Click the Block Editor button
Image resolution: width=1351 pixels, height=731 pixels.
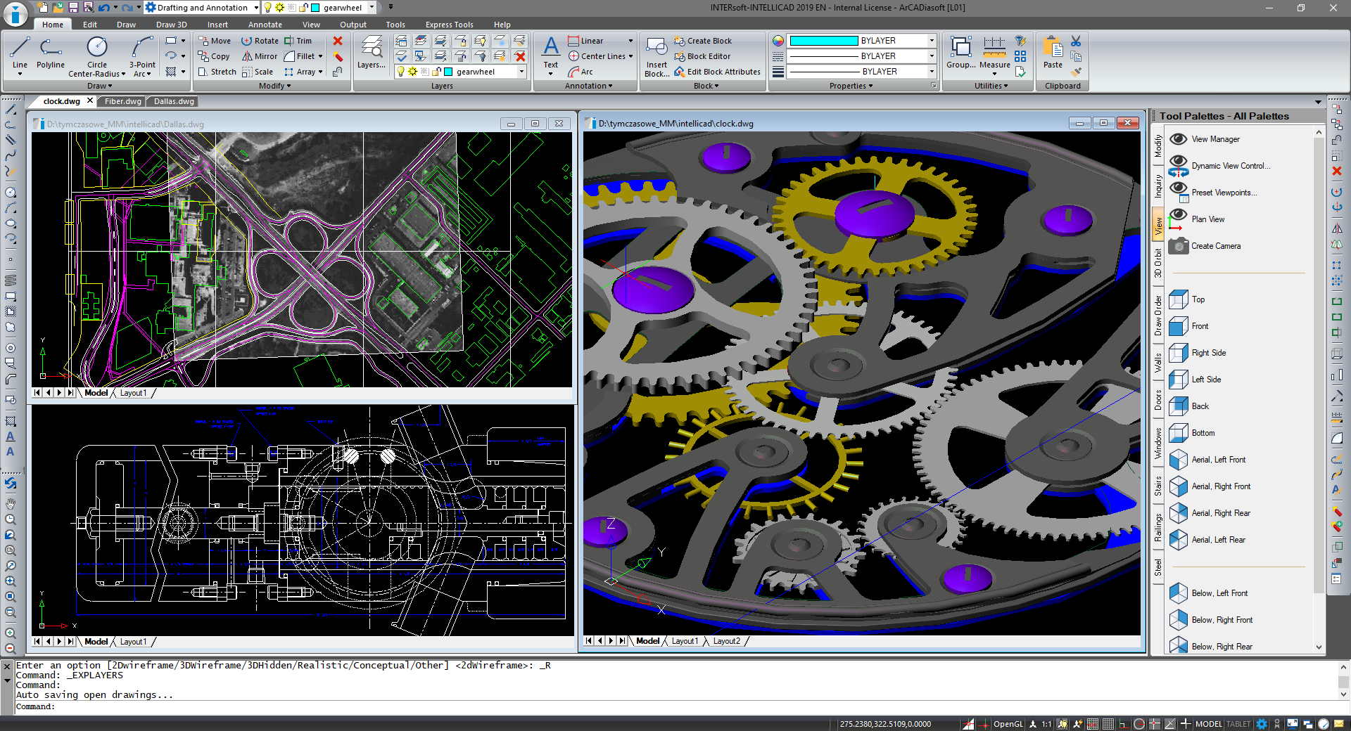point(702,56)
